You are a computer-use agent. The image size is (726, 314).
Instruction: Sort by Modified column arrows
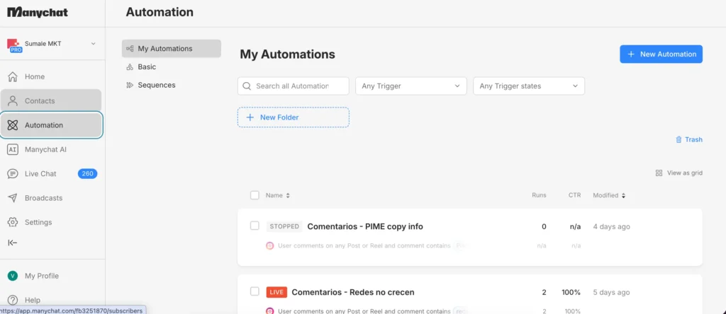[x=624, y=196]
